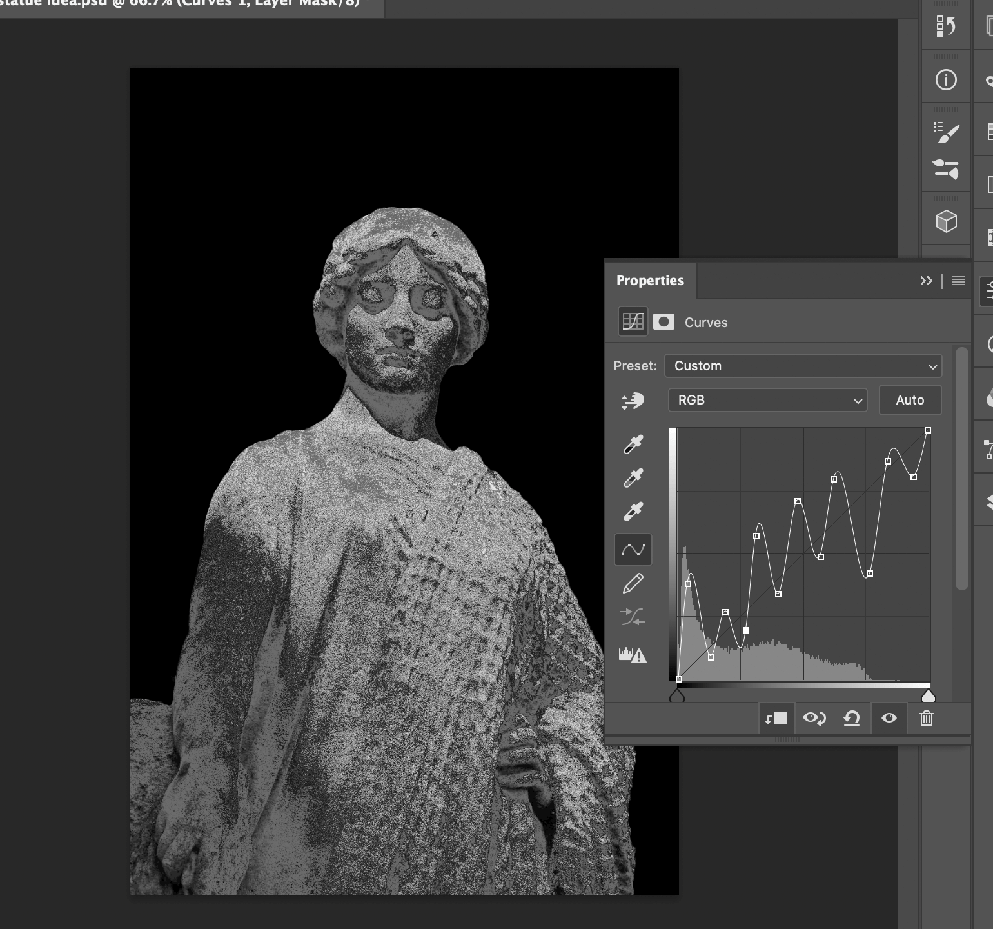Viewport: 993px width, 929px height.
Task: Open the Preset Custom dropdown
Action: 803,366
